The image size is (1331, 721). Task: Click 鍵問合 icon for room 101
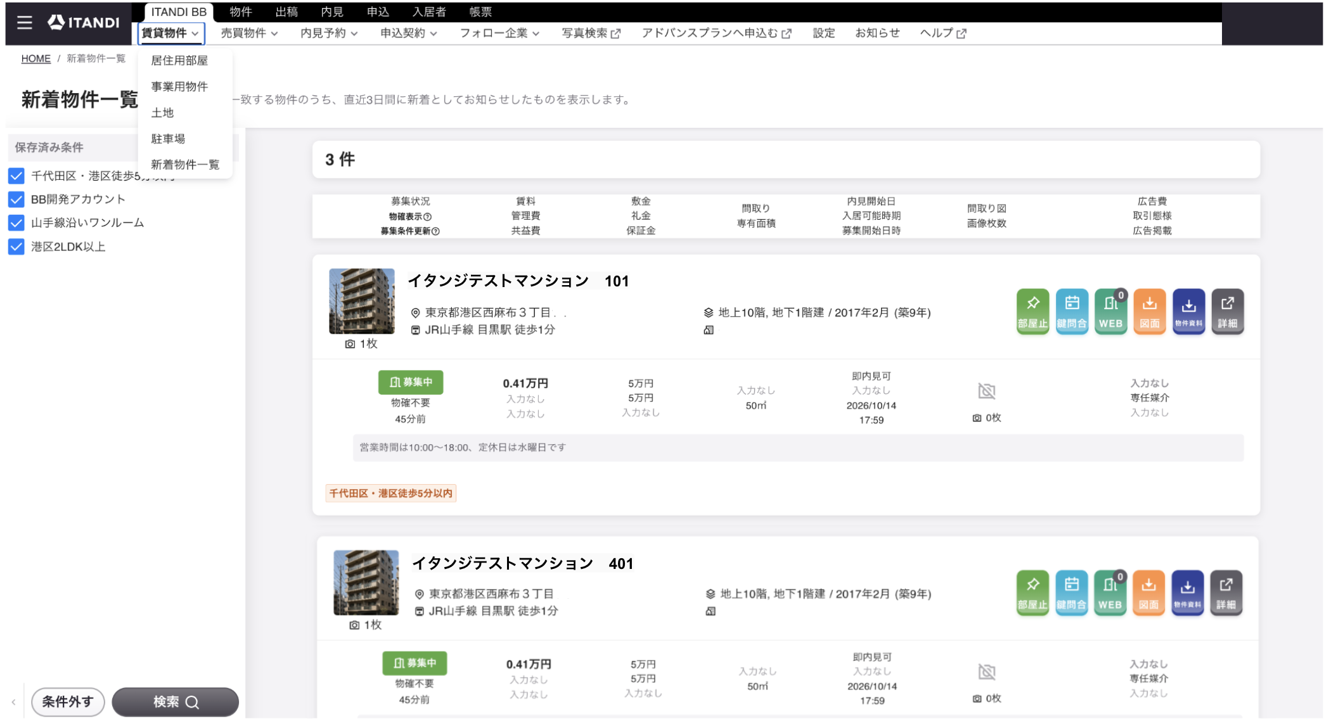pyautogui.click(x=1072, y=311)
